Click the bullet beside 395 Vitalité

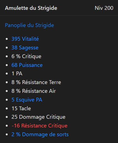(7, 39)
